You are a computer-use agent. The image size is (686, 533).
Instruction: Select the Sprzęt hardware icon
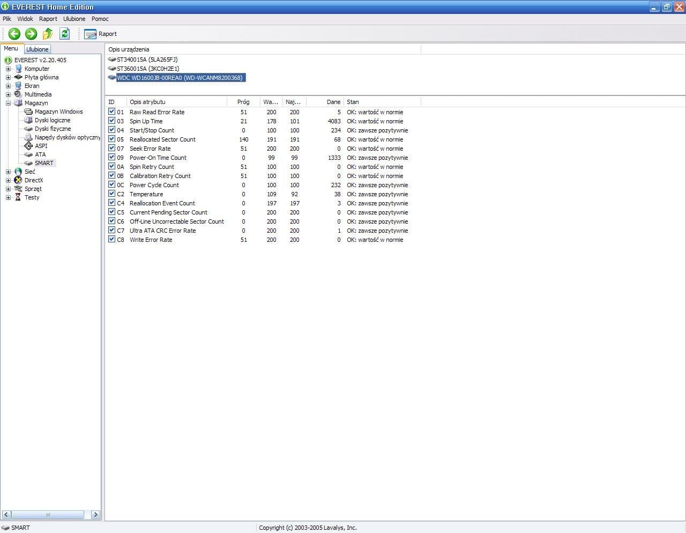[19, 189]
